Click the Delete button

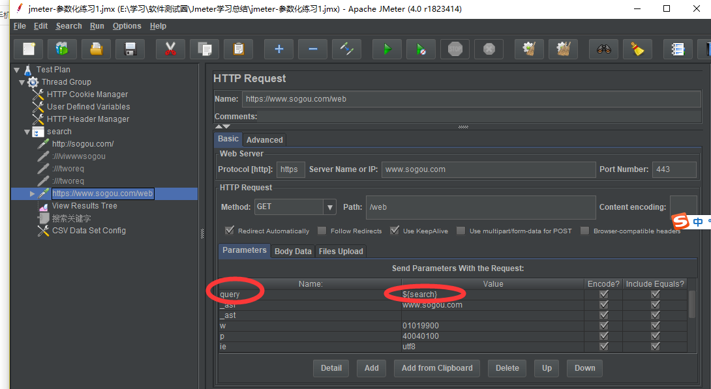pyautogui.click(x=507, y=368)
